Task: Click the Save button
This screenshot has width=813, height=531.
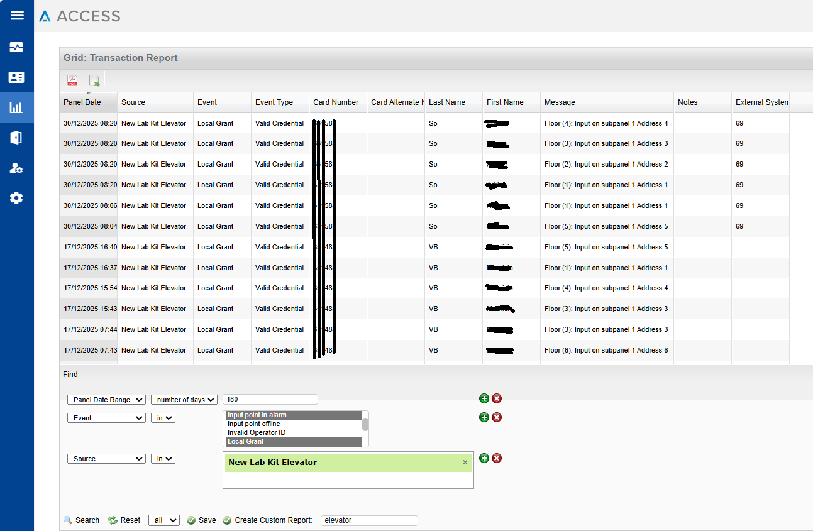Action: pyautogui.click(x=201, y=520)
